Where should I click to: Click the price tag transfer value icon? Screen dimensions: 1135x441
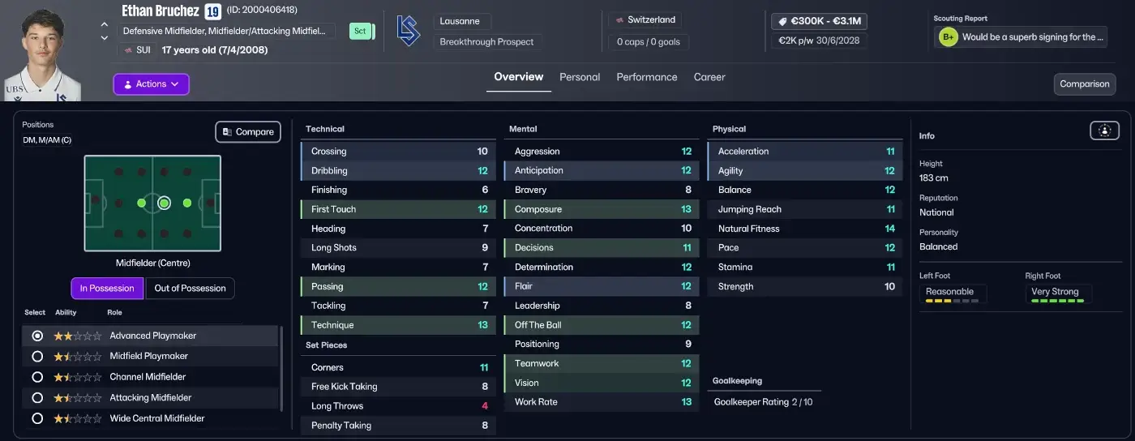(783, 21)
